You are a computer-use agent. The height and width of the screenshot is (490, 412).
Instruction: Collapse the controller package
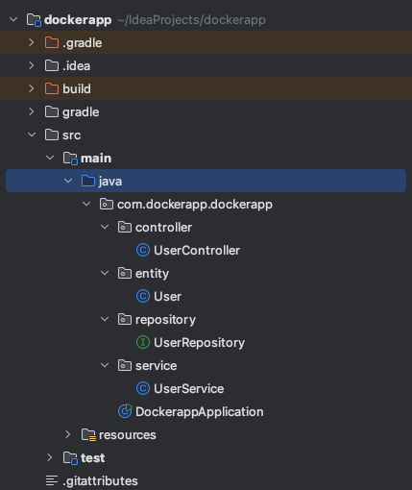pos(105,227)
